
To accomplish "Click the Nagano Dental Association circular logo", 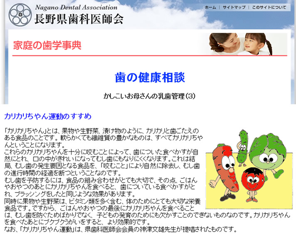I will (20, 15).
